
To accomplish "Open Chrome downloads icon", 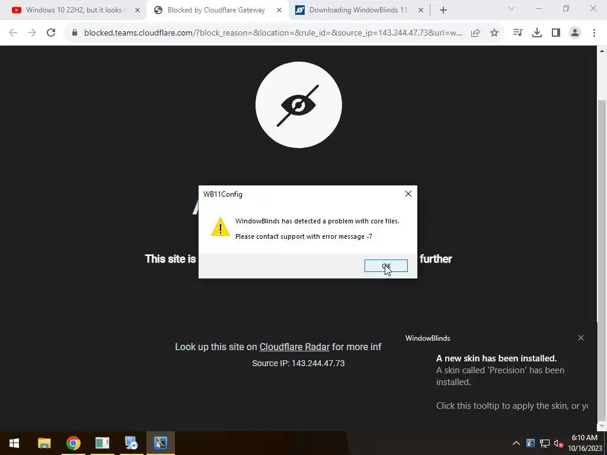I will [536, 33].
